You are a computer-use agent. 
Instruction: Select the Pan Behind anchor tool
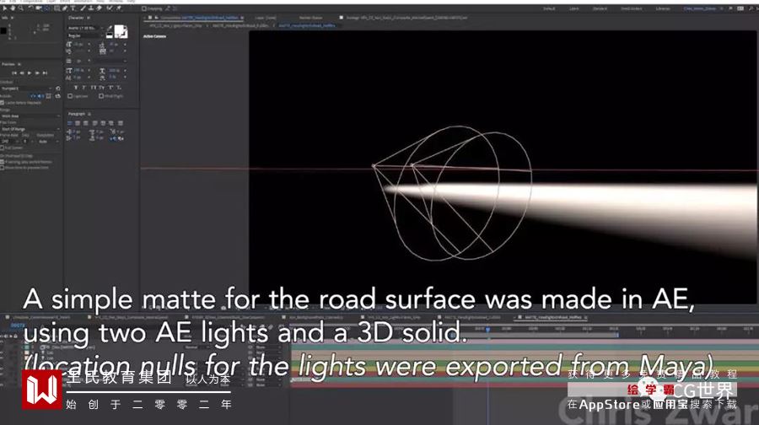[x=46, y=8]
